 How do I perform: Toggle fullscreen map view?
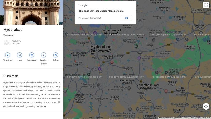point(206,5)
